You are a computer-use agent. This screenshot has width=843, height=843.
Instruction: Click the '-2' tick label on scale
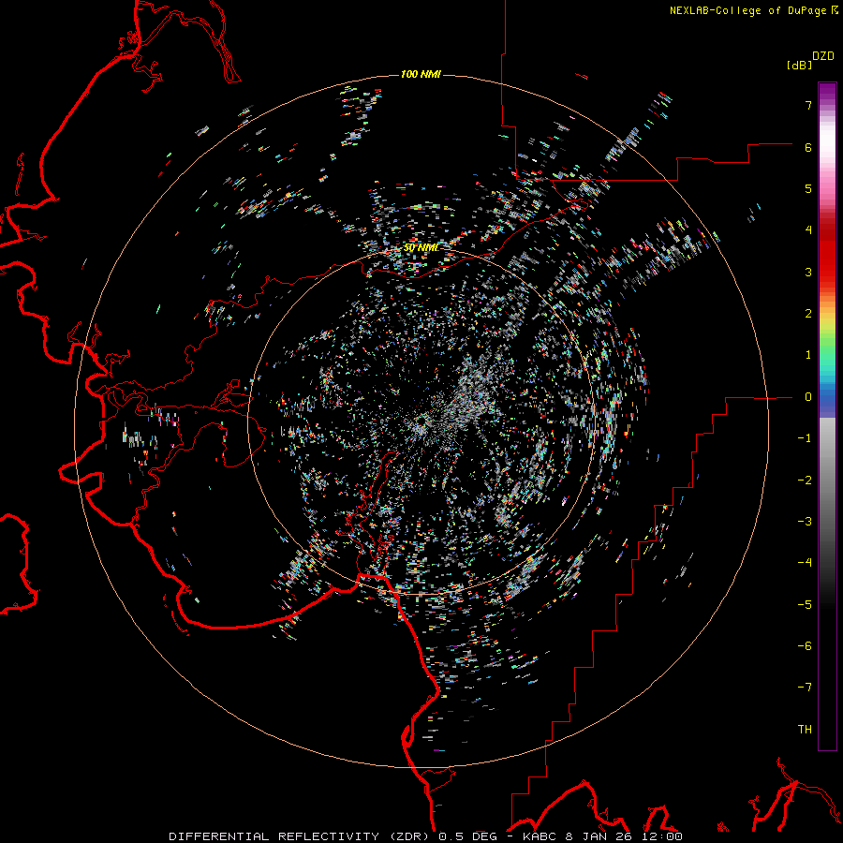point(805,481)
